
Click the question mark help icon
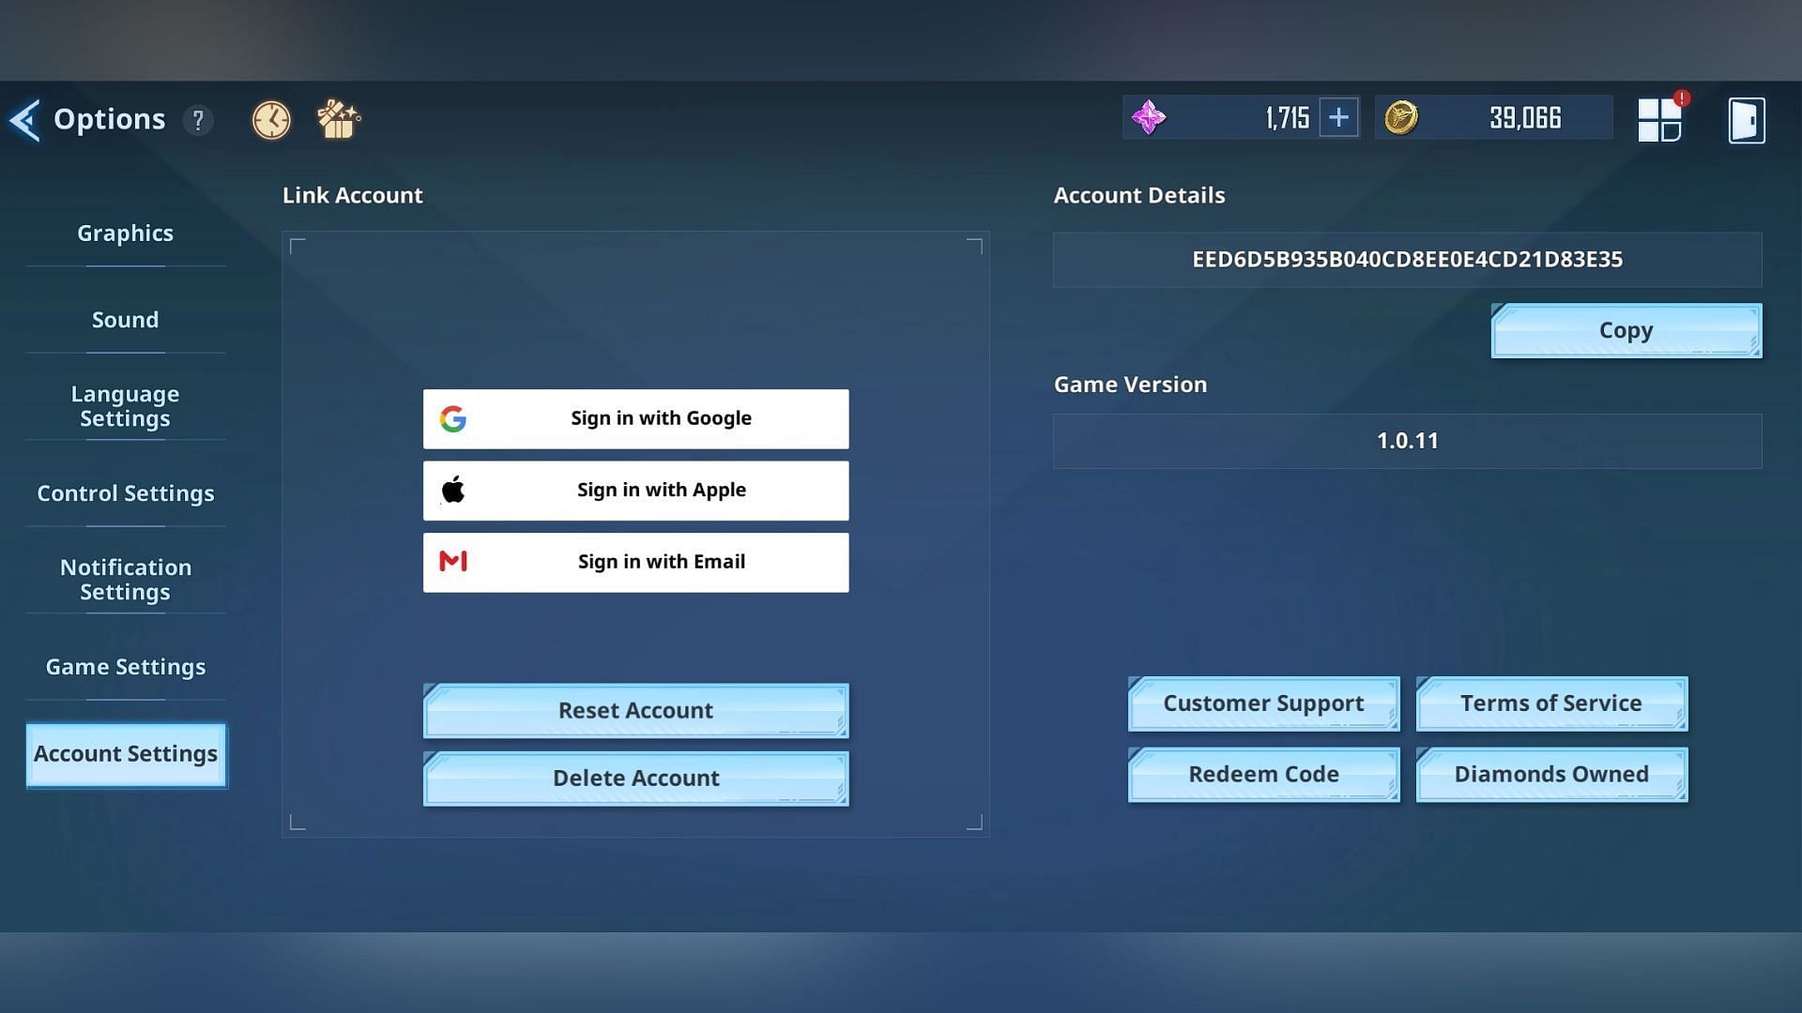[197, 119]
